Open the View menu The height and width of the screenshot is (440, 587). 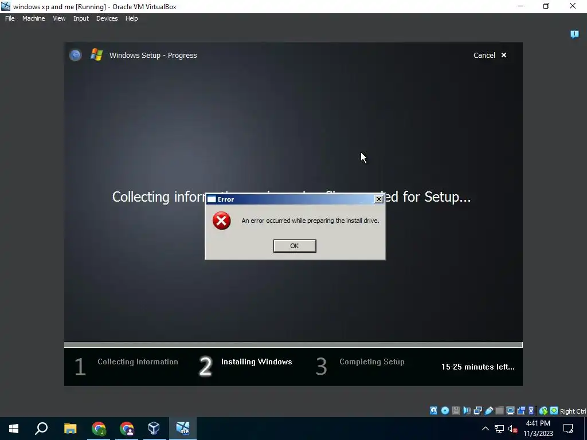pyautogui.click(x=59, y=18)
